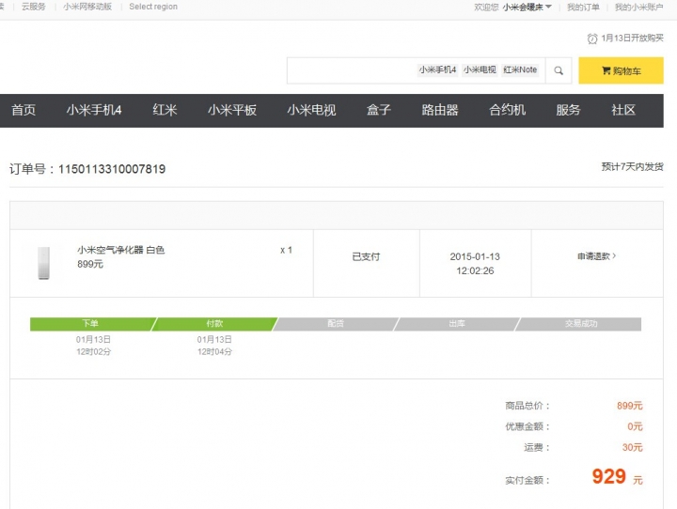677x509 pixels.
Task: Click 预计7天内发货 shipping notice
Action: [x=633, y=166]
